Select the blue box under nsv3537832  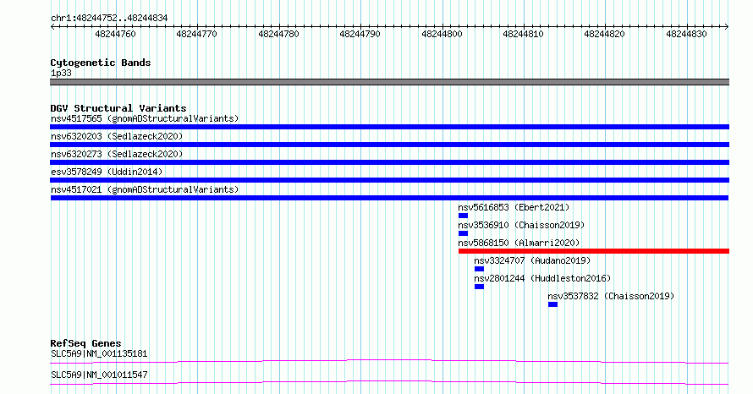[x=552, y=304]
